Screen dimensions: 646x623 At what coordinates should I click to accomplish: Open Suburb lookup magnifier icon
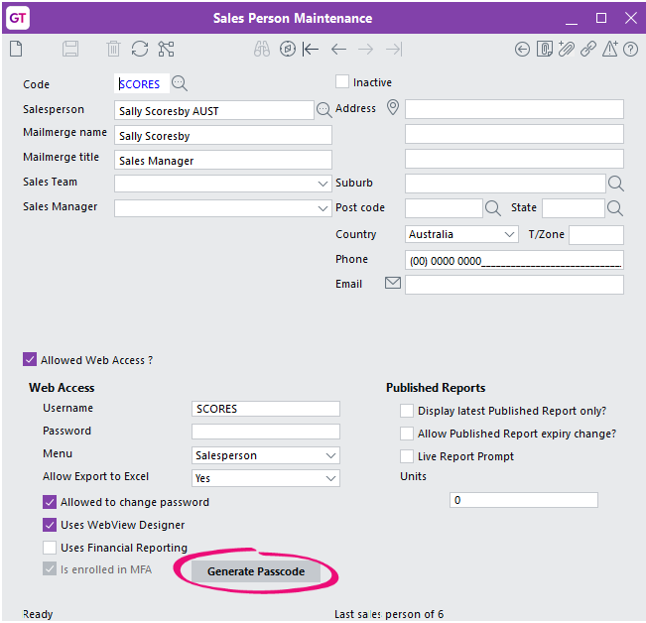[616, 184]
